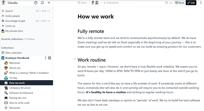Open Catch up in sidebar

[10, 26]
